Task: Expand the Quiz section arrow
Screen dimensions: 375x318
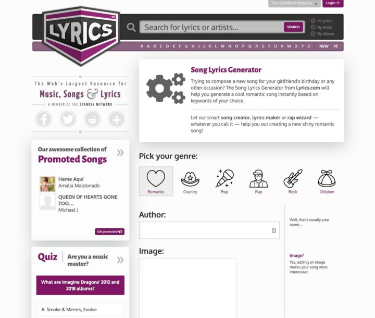Action: pyautogui.click(x=120, y=260)
